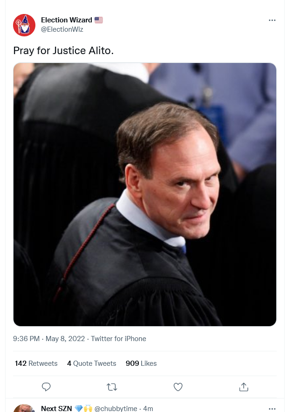293x412 pixels.
Task: Click the Next SZN display name
Action: (56, 409)
